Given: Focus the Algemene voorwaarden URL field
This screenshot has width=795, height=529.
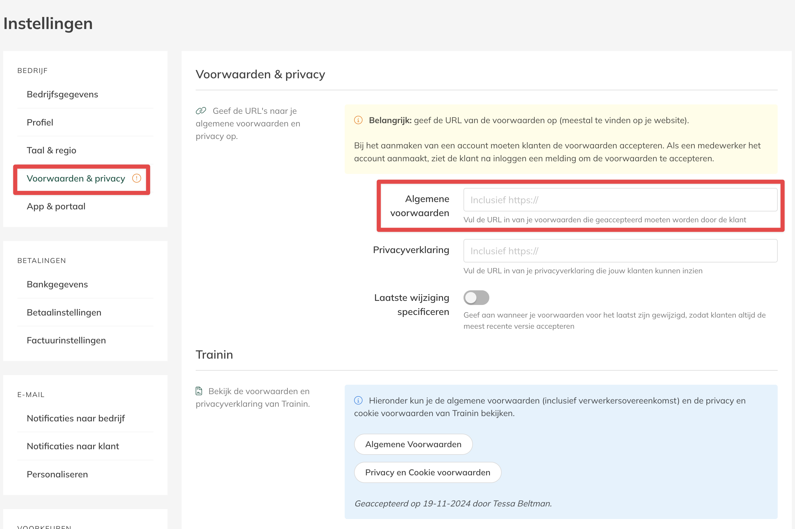Looking at the screenshot, I should (x=620, y=200).
